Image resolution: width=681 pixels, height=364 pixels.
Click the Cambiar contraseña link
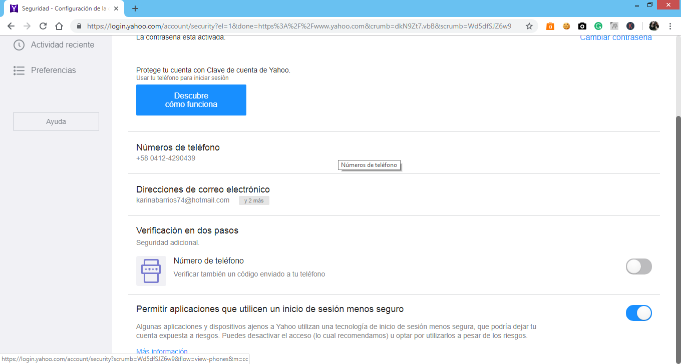pyautogui.click(x=616, y=37)
